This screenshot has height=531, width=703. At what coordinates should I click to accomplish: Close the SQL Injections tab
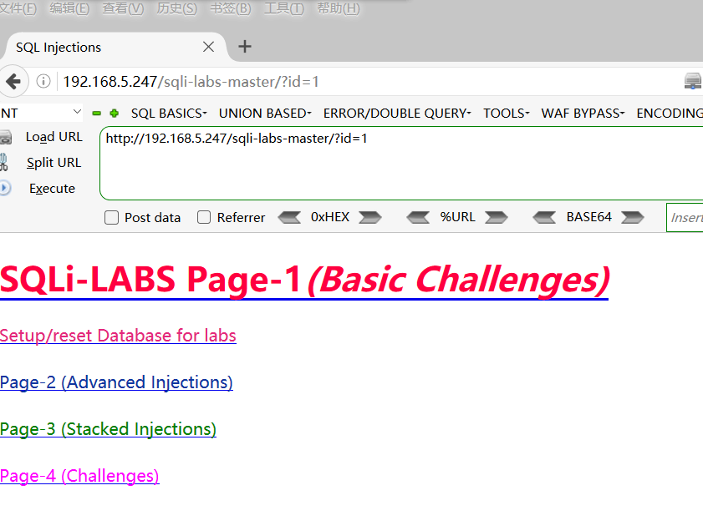208,47
